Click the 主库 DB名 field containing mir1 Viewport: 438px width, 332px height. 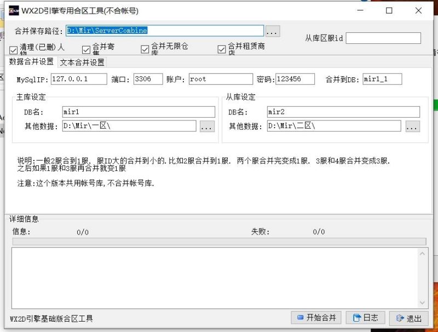point(137,112)
